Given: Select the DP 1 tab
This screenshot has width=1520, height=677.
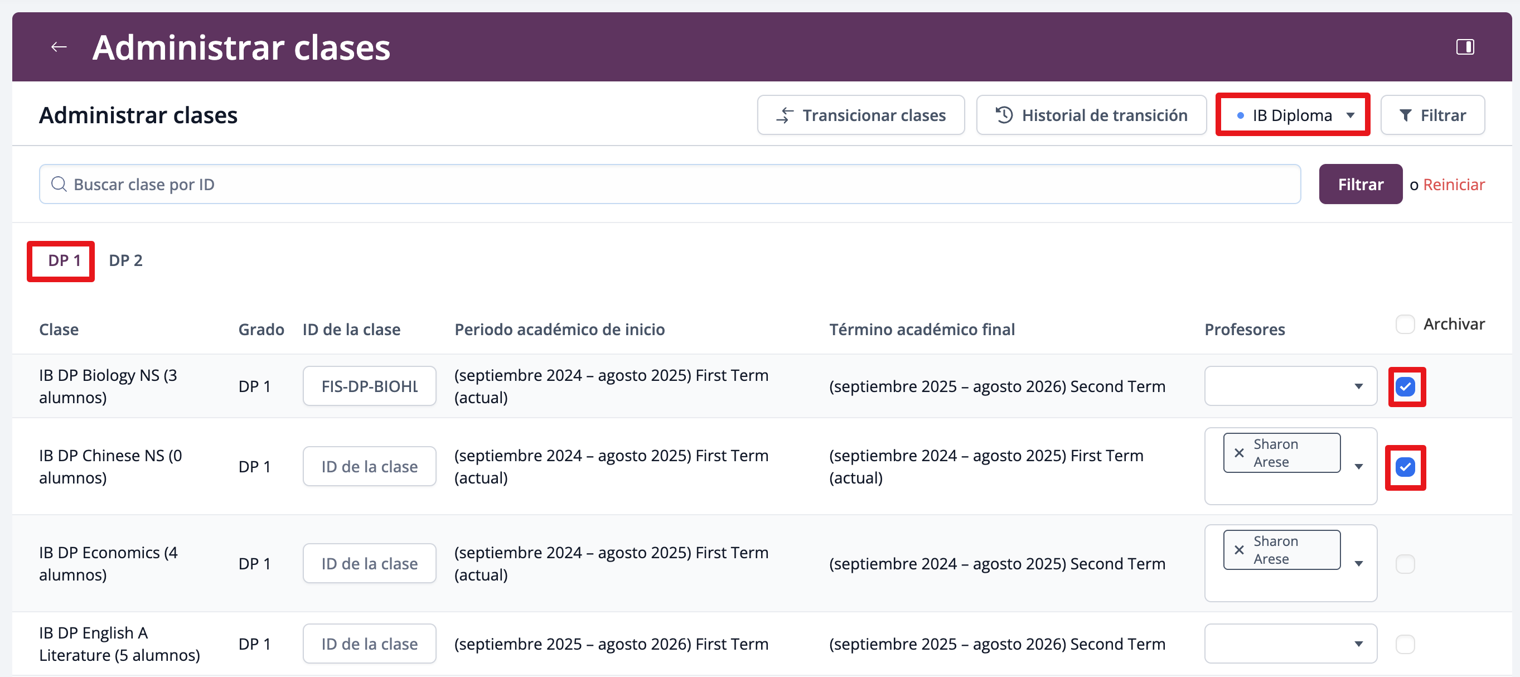Looking at the screenshot, I should coord(64,260).
